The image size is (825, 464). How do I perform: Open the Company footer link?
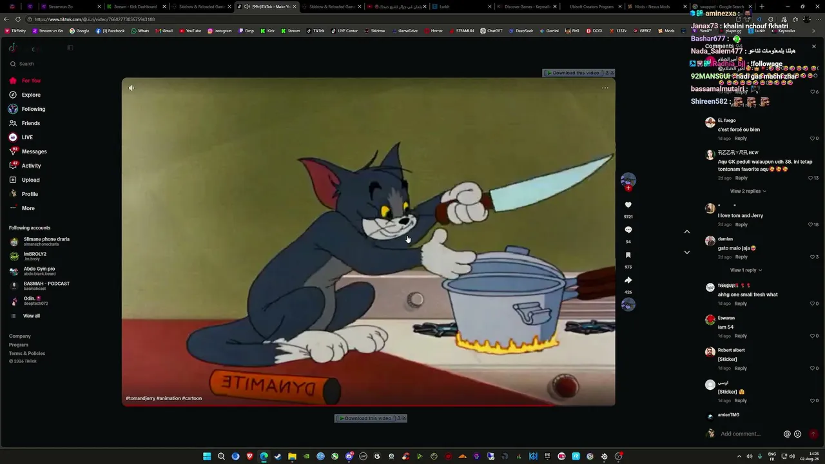20,336
